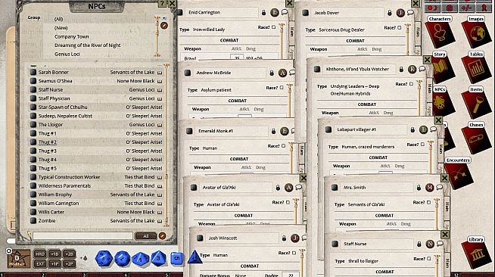Toggle the lock on Andrew McBride sheet
The image size is (495, 277).
coord(272,73)
